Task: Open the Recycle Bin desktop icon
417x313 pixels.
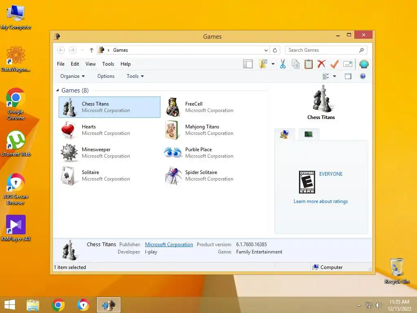Action: point(397,271)
